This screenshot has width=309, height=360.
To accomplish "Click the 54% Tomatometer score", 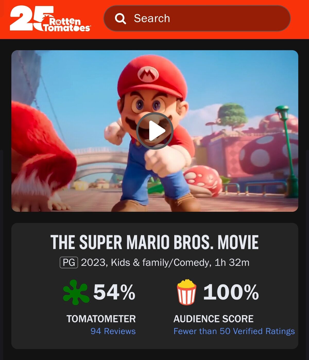I will click(114, 292).
